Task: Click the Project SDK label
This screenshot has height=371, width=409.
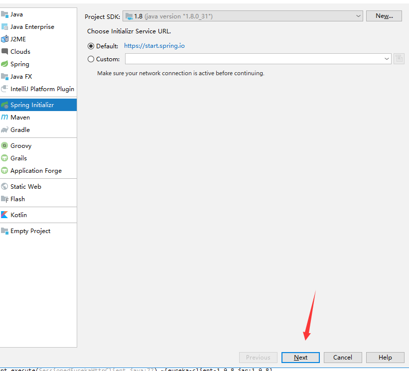Action: [x=102, y=17]
